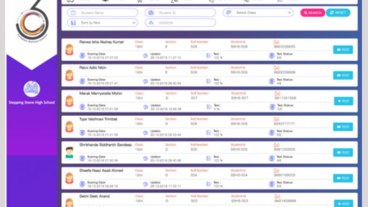Click the name Sethi Geet Anand
The image size is (368, 207).
(94, 197)
